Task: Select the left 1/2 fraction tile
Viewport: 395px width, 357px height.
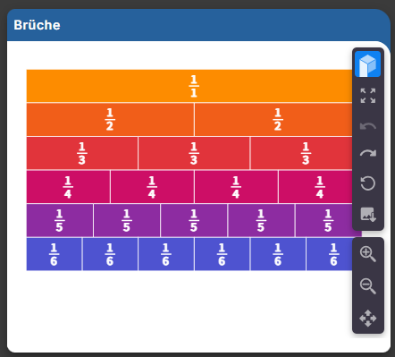Action: coord(110,120)
